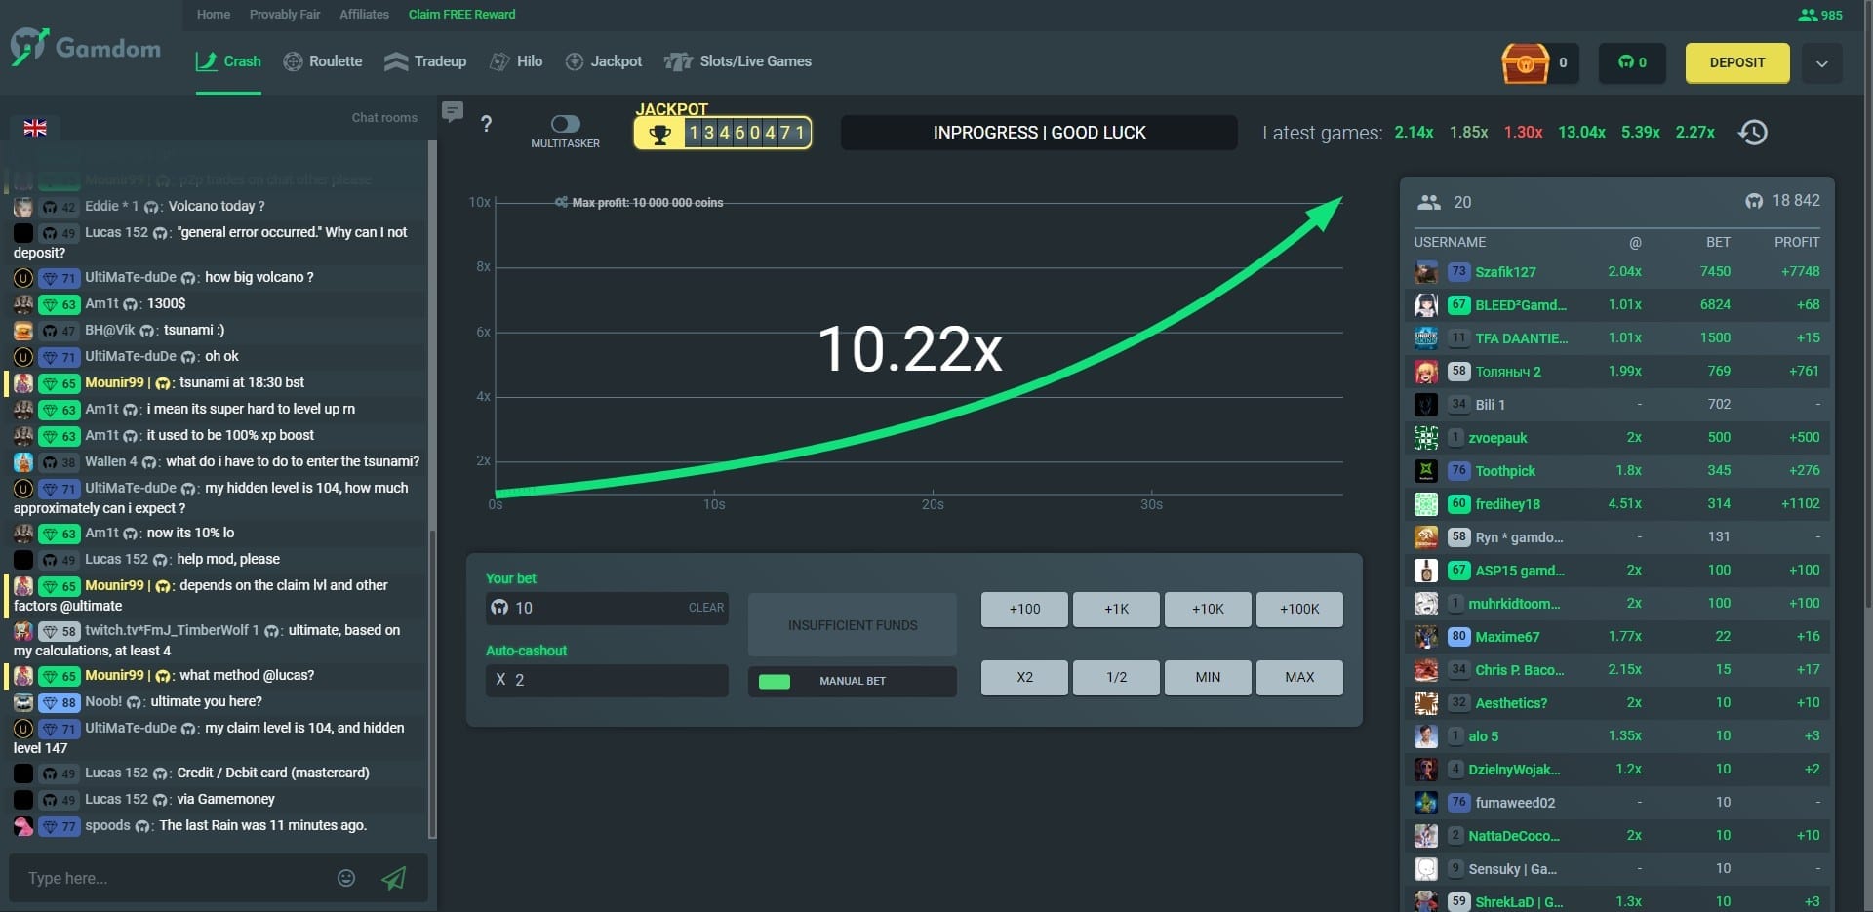Open the treasure chest rewards icon

point(1526,62)
